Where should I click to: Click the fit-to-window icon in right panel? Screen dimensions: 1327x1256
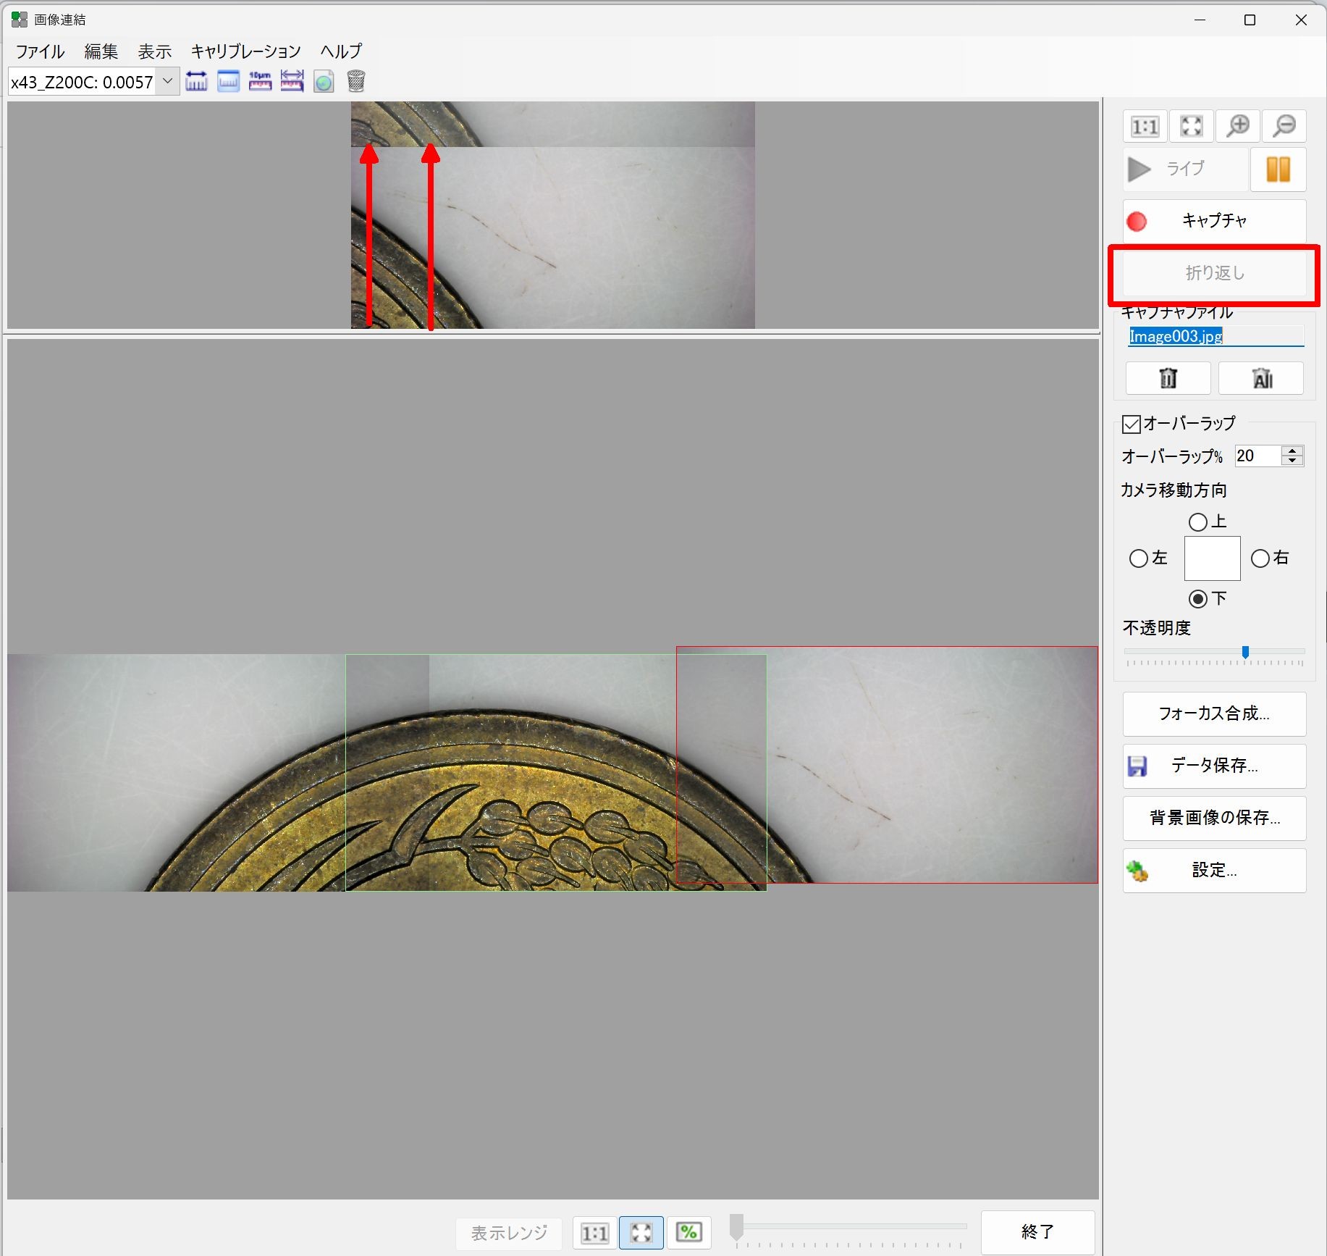coord(1191,127)
